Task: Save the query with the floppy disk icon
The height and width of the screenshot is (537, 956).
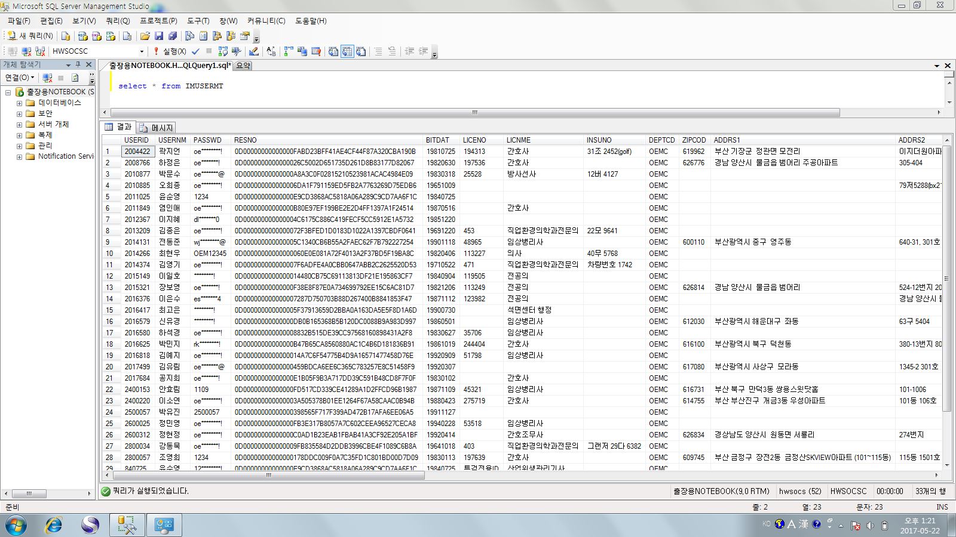Action: [159, 36]
